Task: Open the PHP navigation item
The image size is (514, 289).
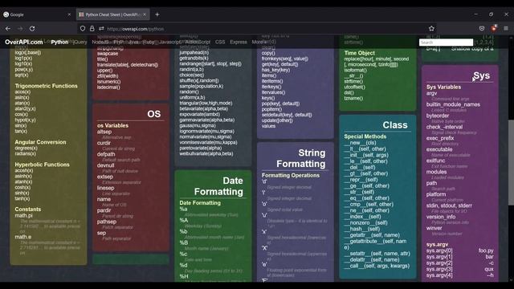Action: coord(118,42)
